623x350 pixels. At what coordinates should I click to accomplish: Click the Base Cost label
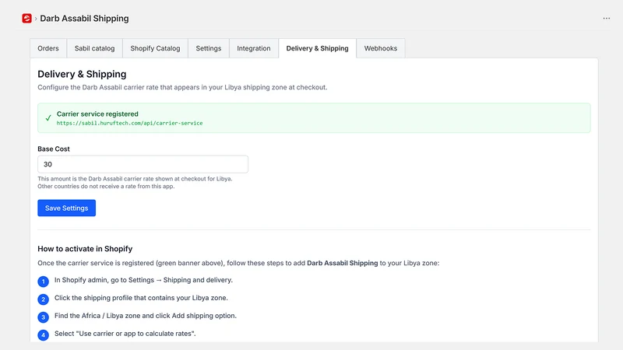point(54,149)
